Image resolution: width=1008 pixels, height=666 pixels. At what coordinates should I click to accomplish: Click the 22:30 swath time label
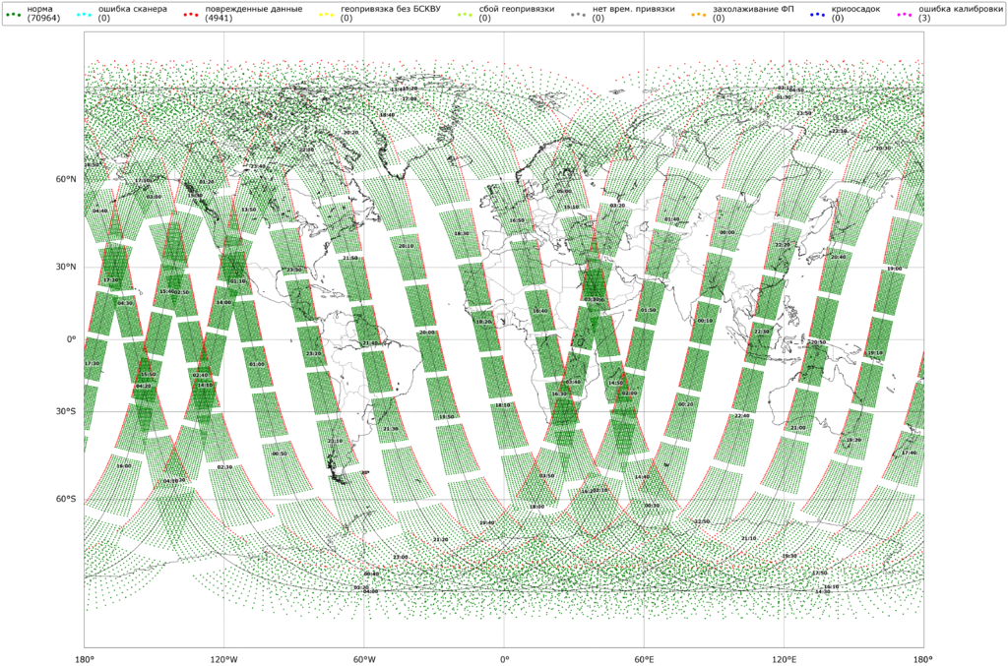(x=762, y=332)
